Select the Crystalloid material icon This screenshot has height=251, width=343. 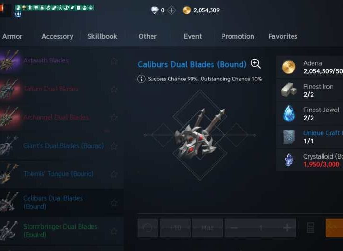[289, 160]
